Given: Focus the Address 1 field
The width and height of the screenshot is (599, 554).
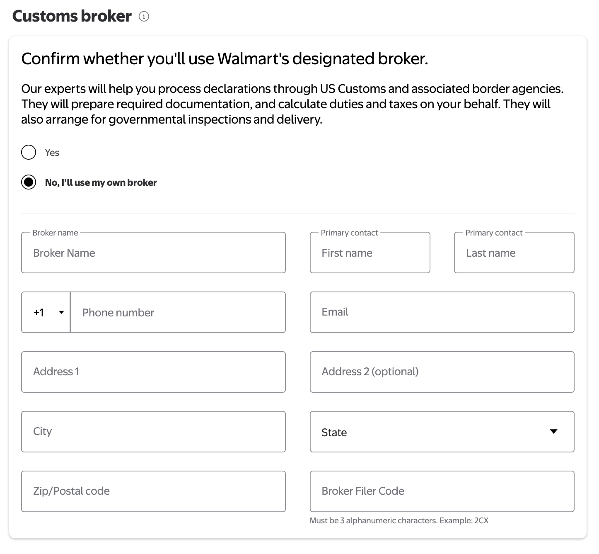Looking at the screenshot, I should click(x=153, y=372).
